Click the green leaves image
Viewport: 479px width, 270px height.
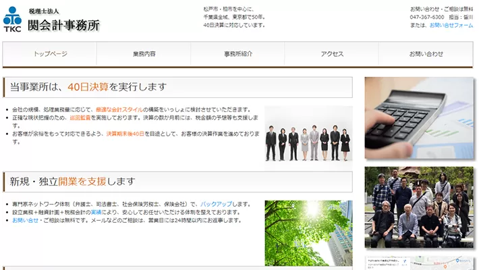(x=308, y=233)
